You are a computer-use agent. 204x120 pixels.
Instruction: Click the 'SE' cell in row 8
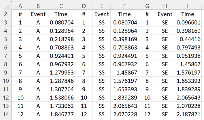click(x=165, y=64)
